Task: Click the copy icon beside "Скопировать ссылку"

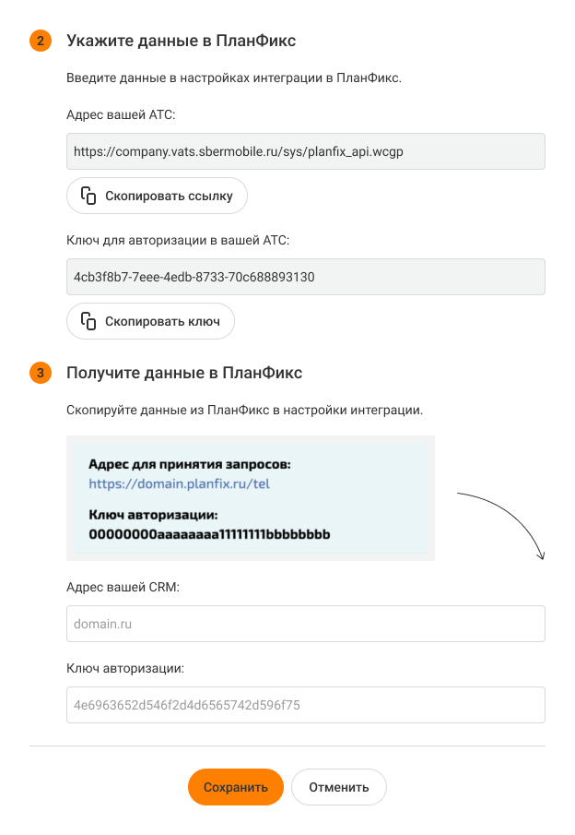Action: click(x=89, y=196)
